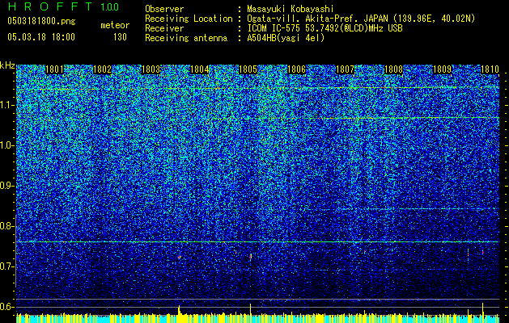The height and width of the screenshot is (323, 509).
Task: Select file name 0503181800.png
Action: [x=41, y=21]
